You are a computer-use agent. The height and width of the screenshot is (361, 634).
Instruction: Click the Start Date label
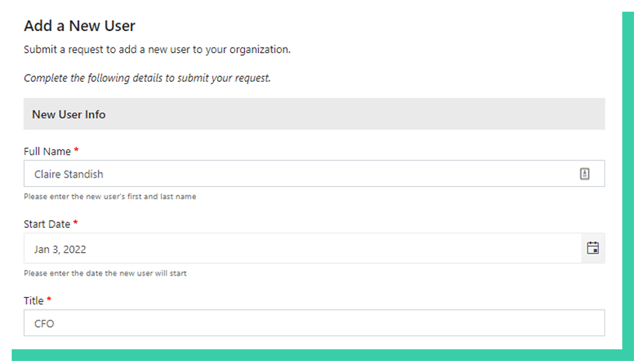tap(47, 224)
